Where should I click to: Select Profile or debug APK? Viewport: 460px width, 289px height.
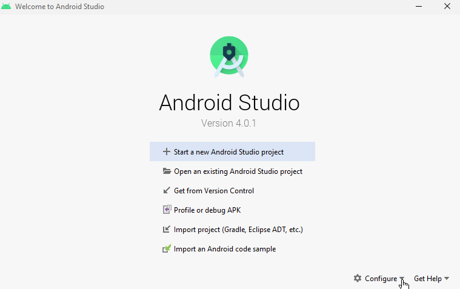(x=232, y=210)
